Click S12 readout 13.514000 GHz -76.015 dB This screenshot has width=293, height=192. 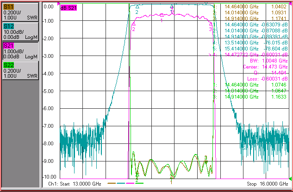(x=250, y=43)
